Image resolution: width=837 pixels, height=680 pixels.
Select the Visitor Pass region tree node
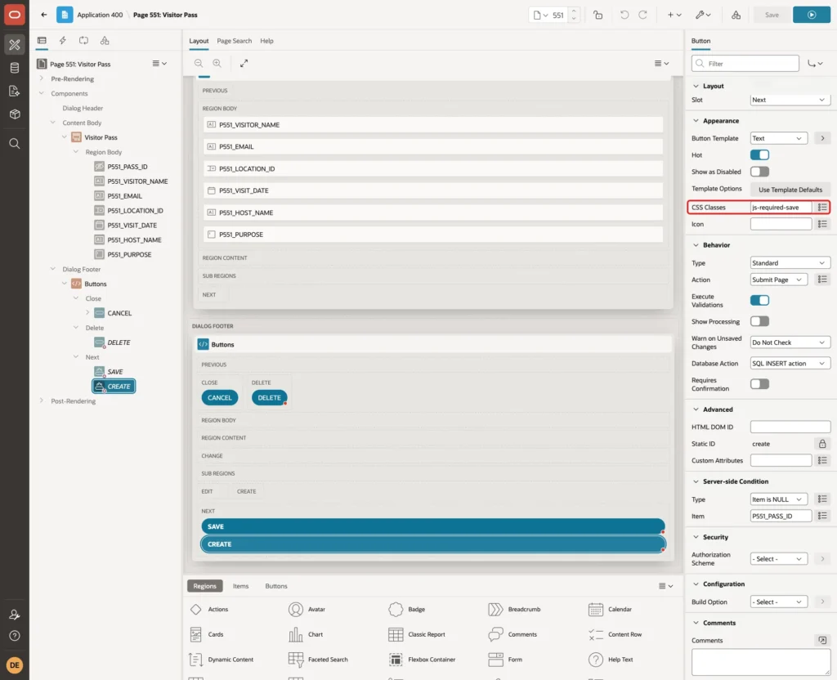101,137
